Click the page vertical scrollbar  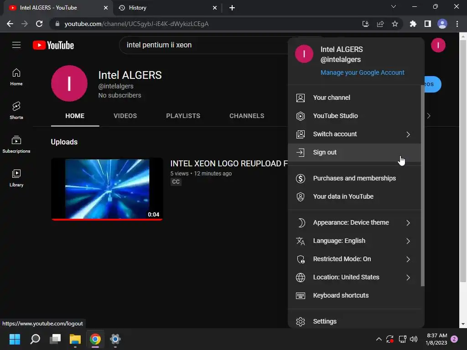pos(462,161)
